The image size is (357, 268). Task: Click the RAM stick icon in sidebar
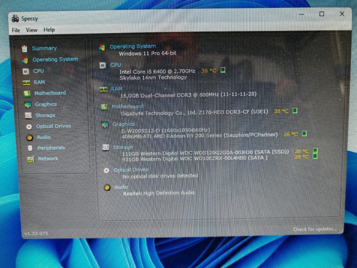click(26, 83)
